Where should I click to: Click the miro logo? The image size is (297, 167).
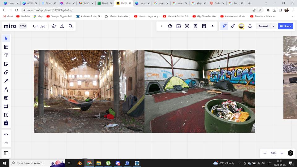click(10, 26)
